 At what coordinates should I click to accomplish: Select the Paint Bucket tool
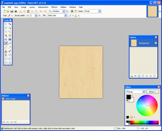coord(6,39)
